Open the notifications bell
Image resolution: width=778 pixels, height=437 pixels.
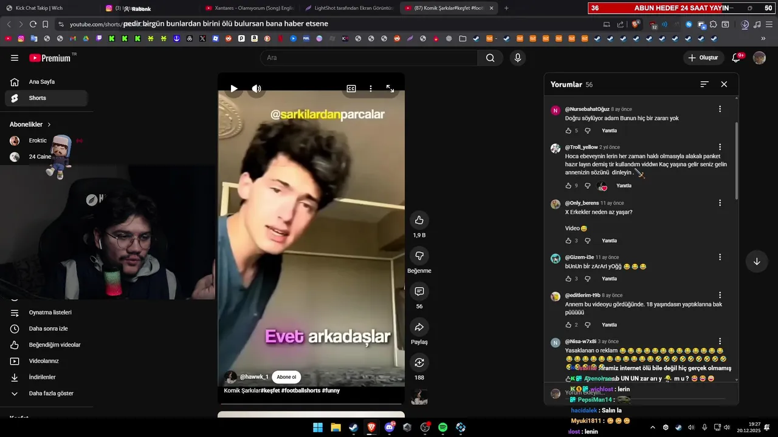[x=736, y=58]
